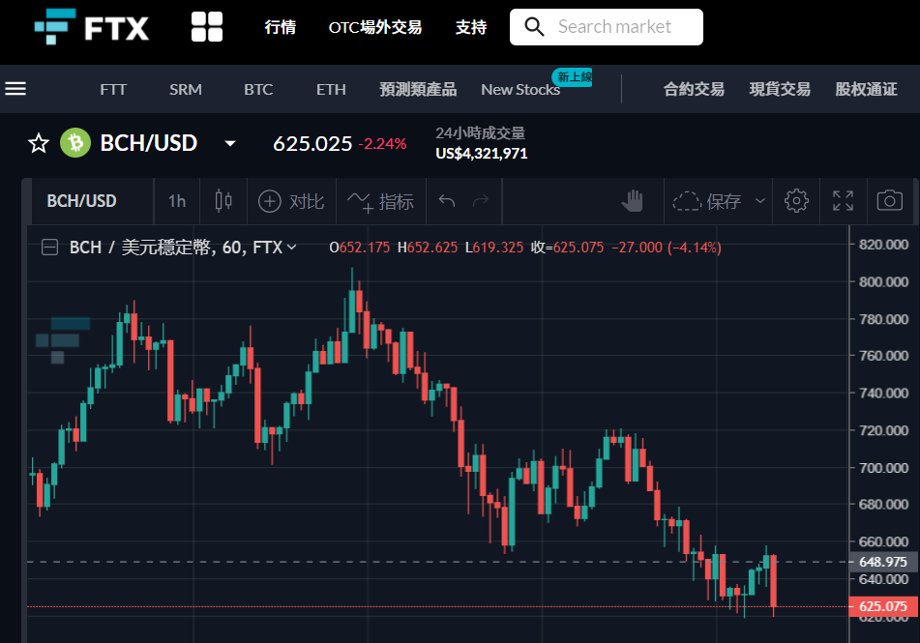Open the 保存 save dropdown arrow

[x=759, y=201]
